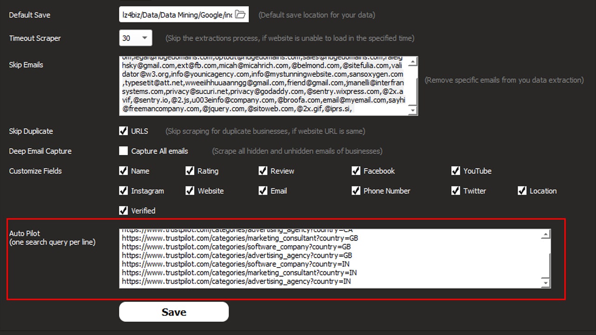Click the software_company?country=IN URL line
596x335 pixels.
(x=236, y=264)
